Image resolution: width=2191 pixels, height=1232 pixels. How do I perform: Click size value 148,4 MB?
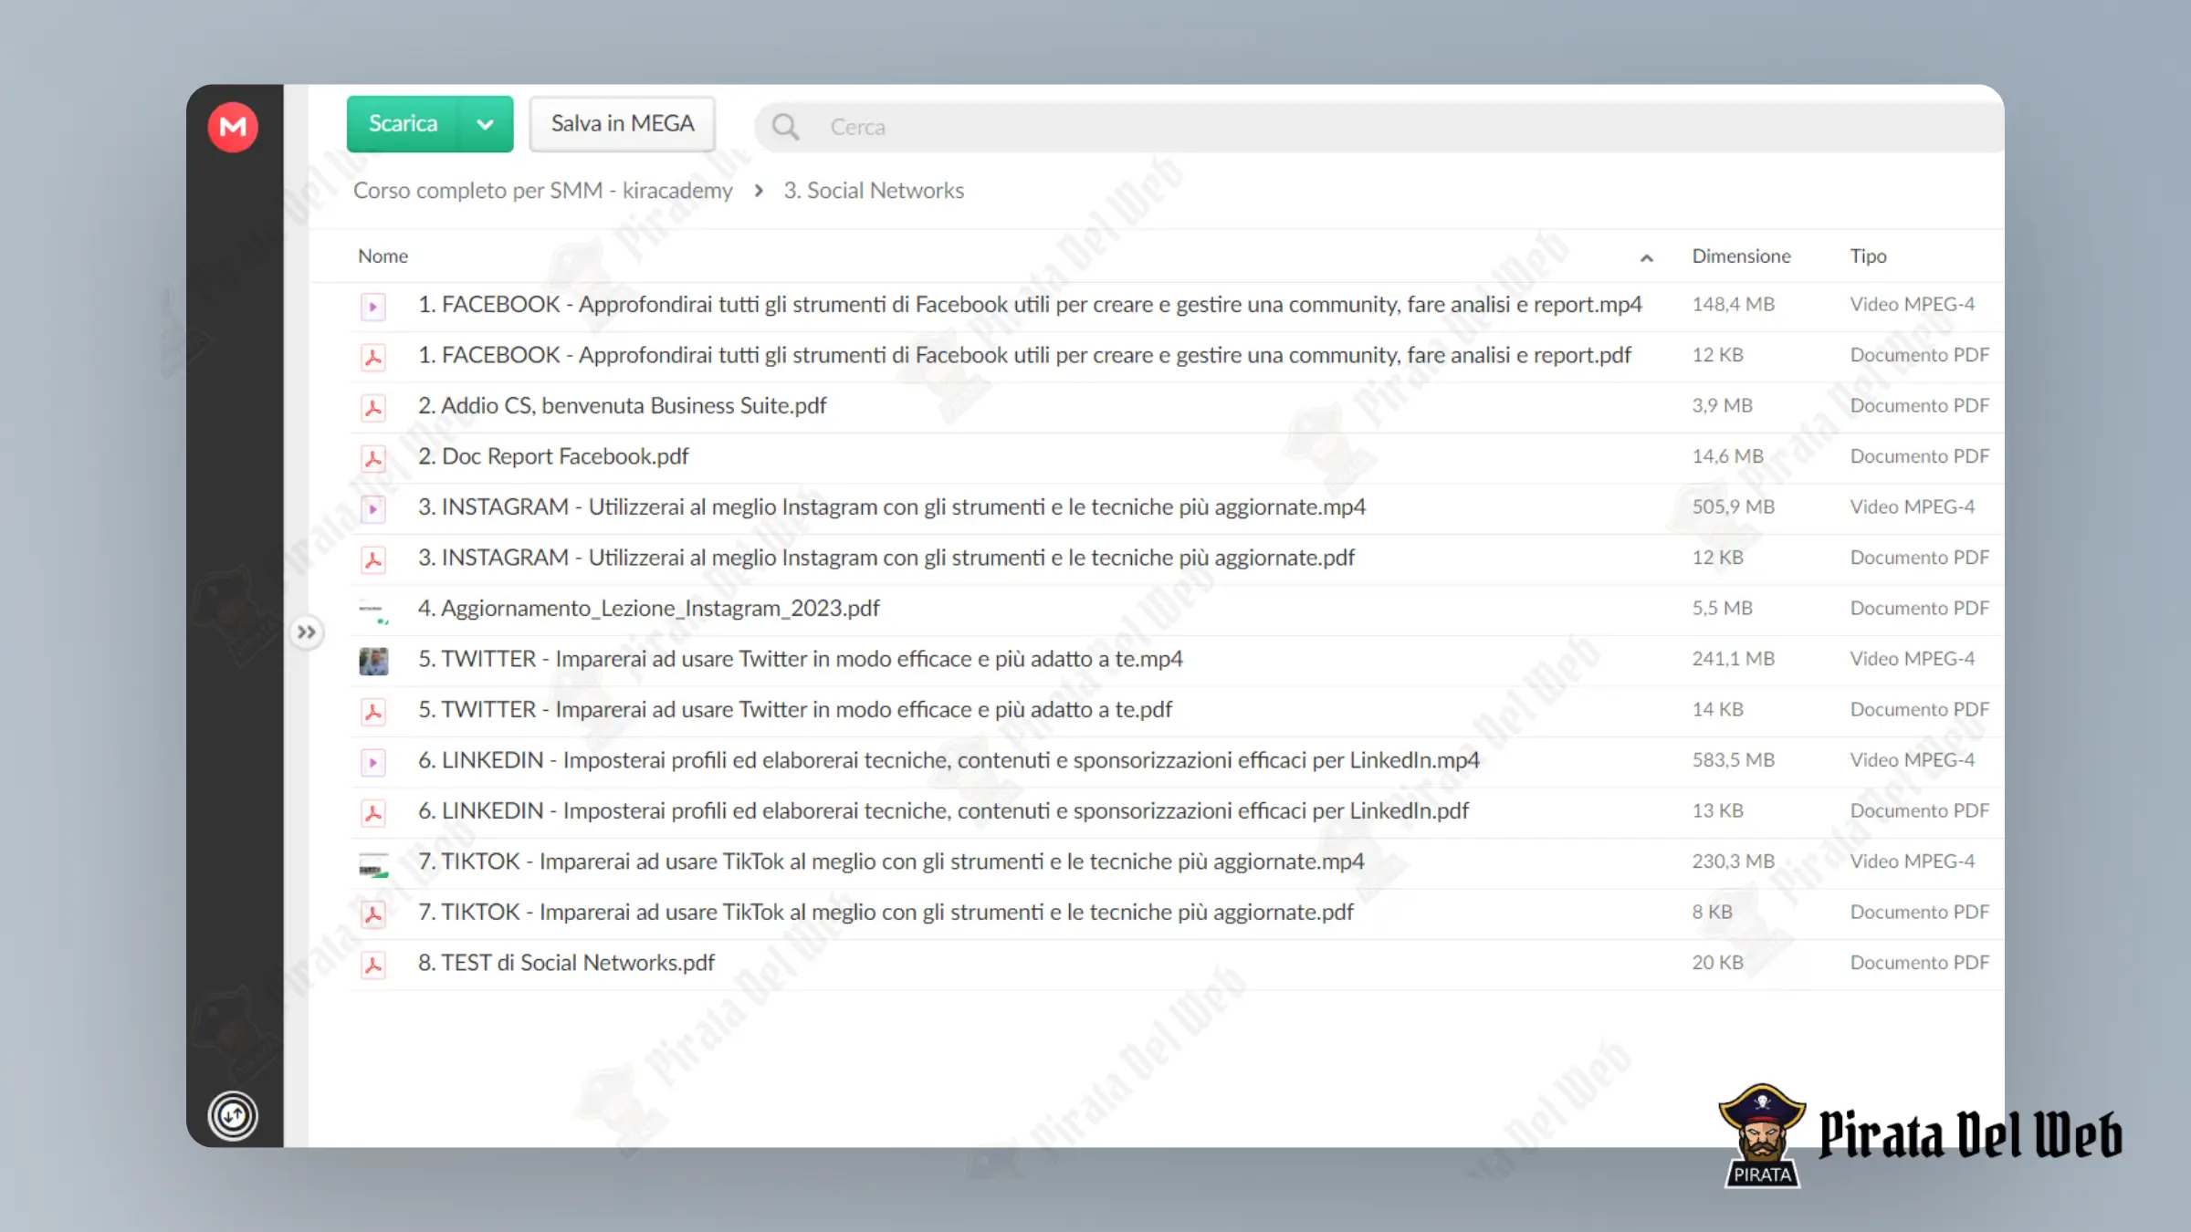tap(1733, 304)
